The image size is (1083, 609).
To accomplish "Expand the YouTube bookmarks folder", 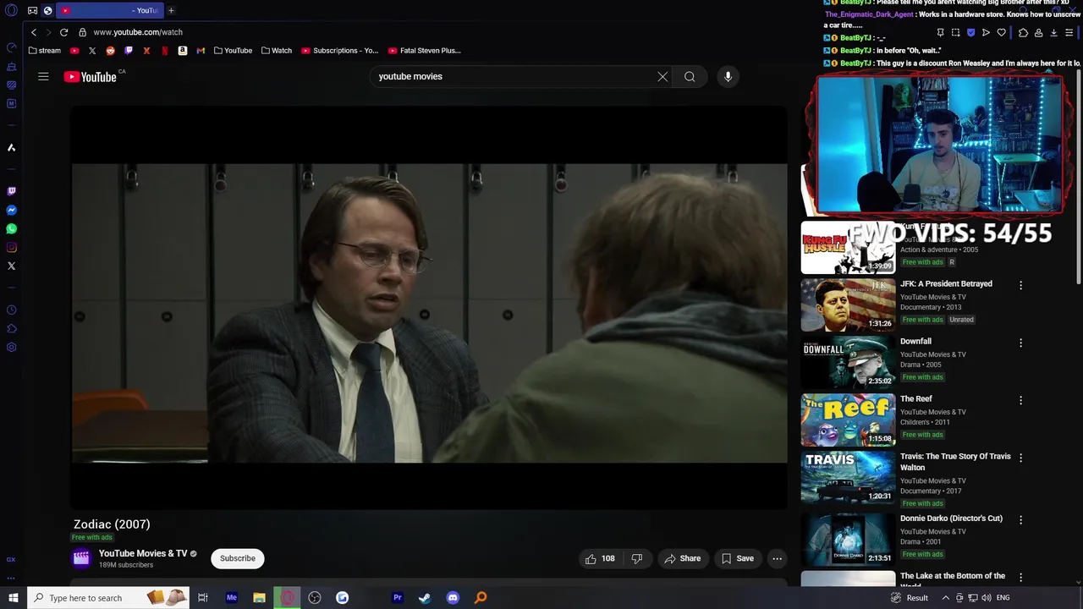I will pyautogui.click(x=233, y=51).
